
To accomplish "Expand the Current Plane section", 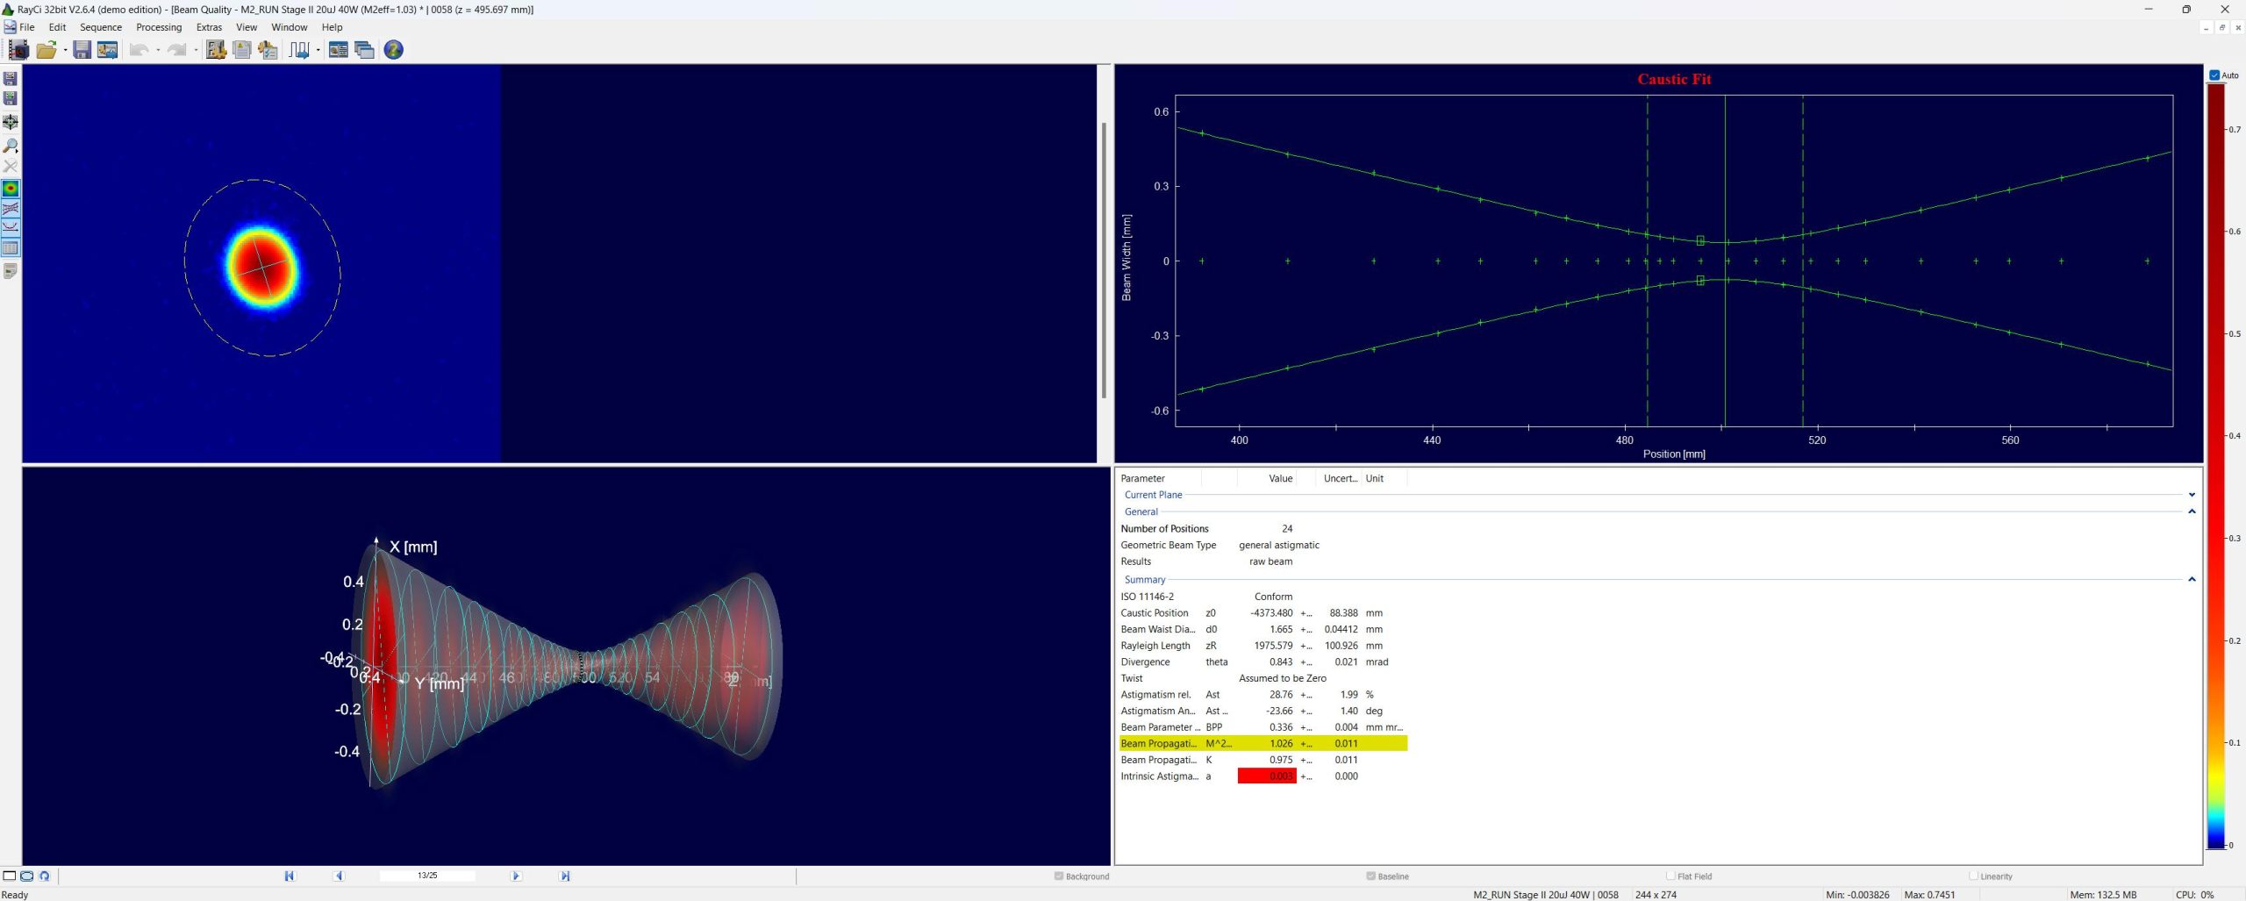I will click(x=2191, y=495).
